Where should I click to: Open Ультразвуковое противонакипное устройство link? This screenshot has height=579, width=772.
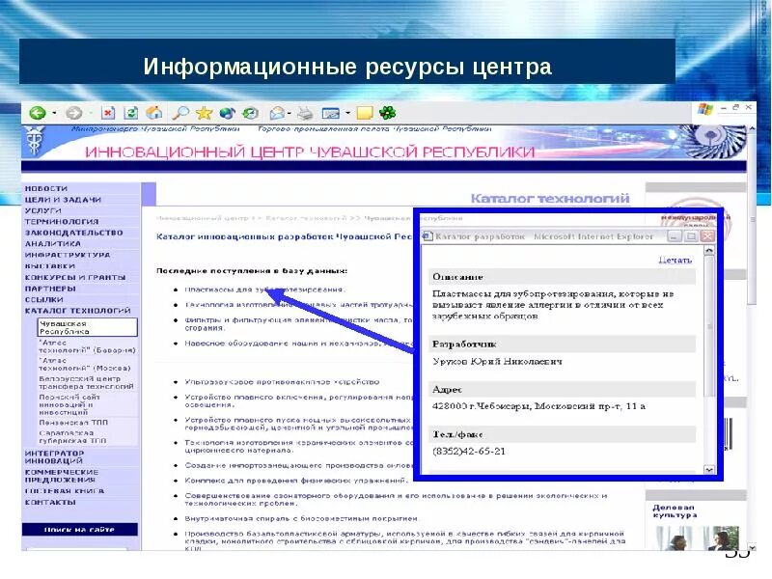click(x=282, y=381)
